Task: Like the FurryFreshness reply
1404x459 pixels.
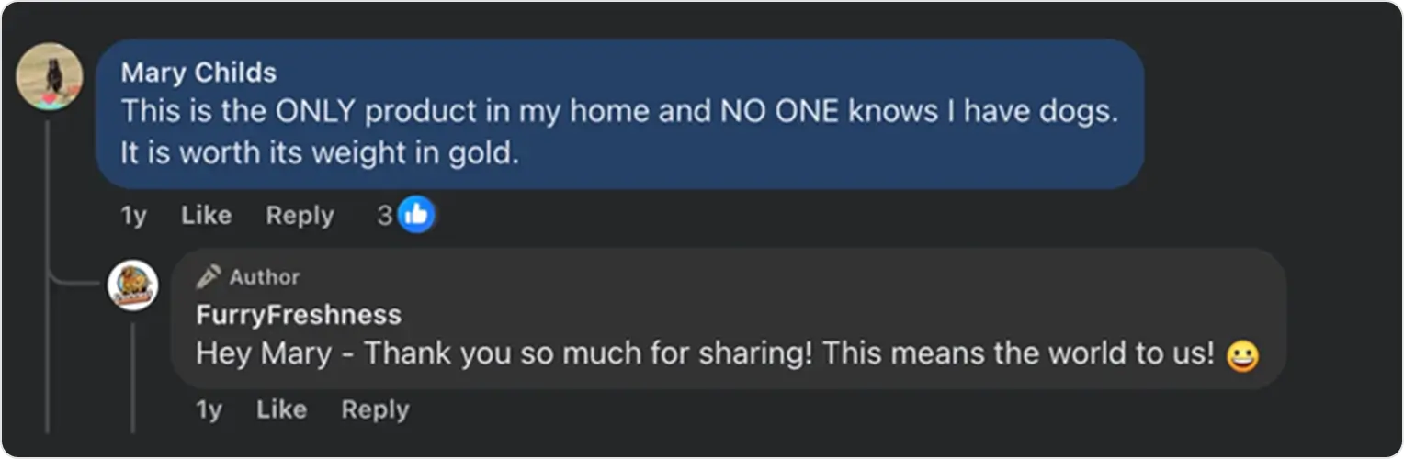Action: pos(281,409)
